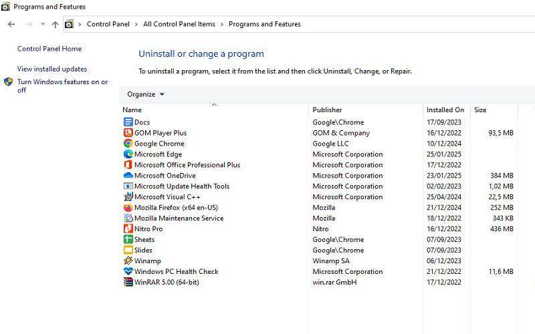Click the 436 MB size cell
Viewport: 535px width, 334px height.
click(502, 228)
